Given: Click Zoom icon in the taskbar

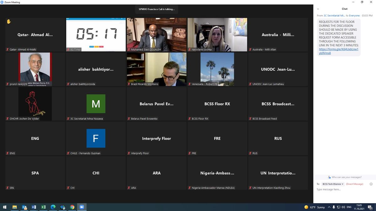Looking at the screenshot, I should click(x=82, y=207).
